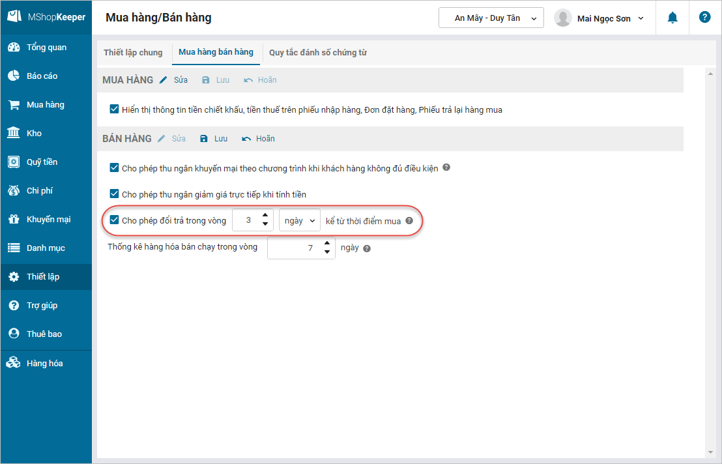722x464 pixels.
Task: Click Thống kê hàng hóa bán chạy label
Action: pyautogui.click(x=182, y=247)
